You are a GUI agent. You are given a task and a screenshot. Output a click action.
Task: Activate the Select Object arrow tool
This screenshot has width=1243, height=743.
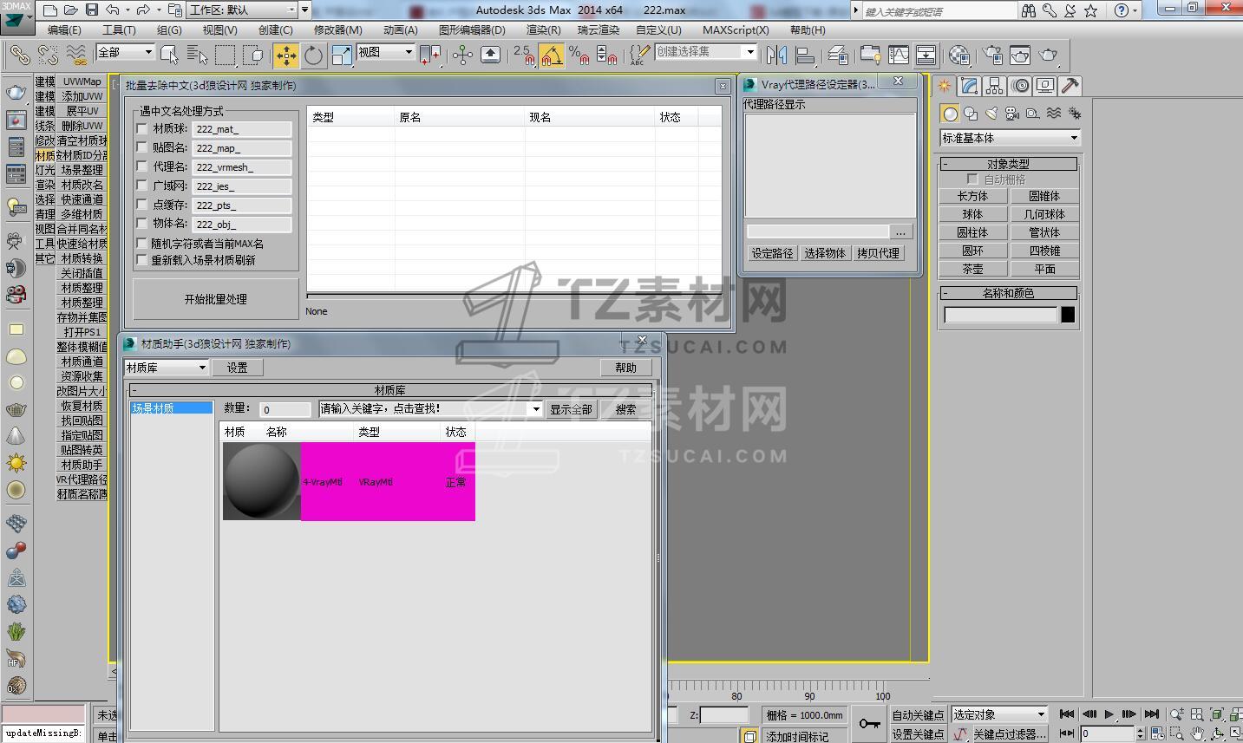click(x=169, y=55)
